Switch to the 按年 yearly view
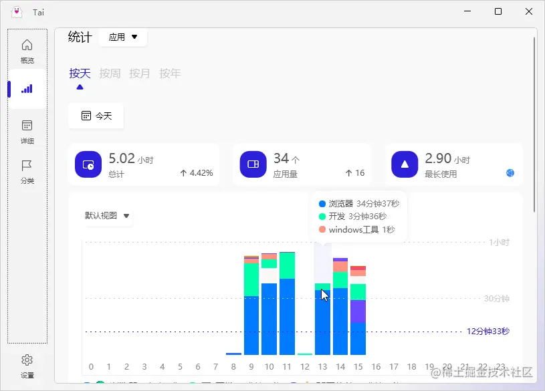The image size is (545, 391). [170, 74]
